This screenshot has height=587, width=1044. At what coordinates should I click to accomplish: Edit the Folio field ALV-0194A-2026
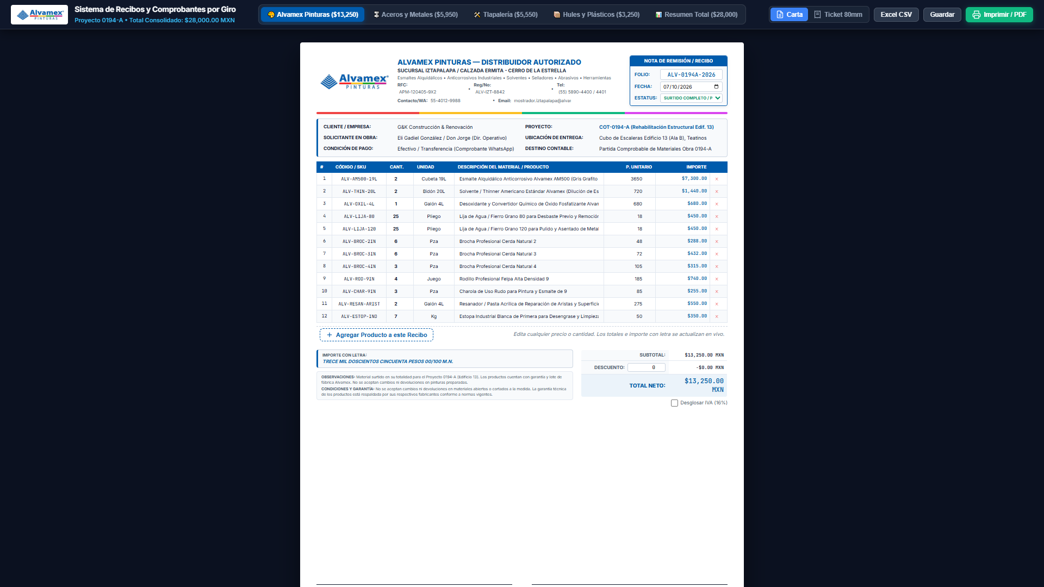[x=691, y=74]
